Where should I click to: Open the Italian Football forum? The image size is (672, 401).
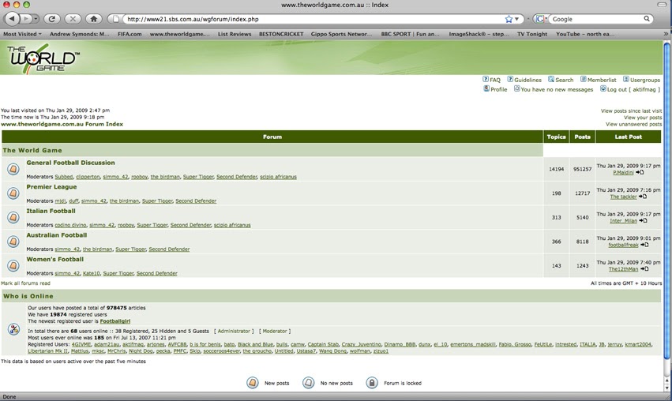[x=51, y=211]
